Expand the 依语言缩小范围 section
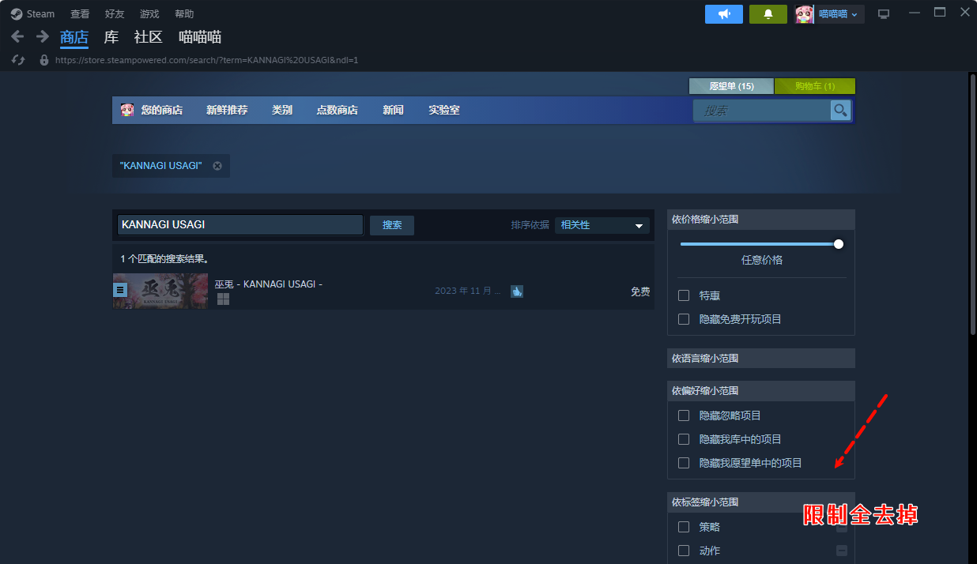This screenshot has height=564, width=977. click(x=761, y=359)
